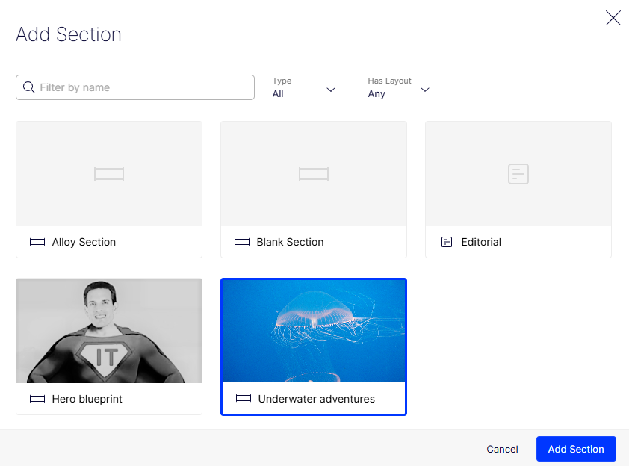Image resolution: width=629 pixels, height=466 pixels.
Task: Select the Alloy Section thumbnail placeholder
Action: [x=109, y=174]
